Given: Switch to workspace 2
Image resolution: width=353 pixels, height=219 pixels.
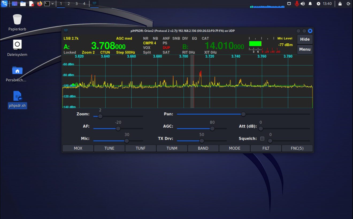Looking at the screenshot, I should coord(69,4).
